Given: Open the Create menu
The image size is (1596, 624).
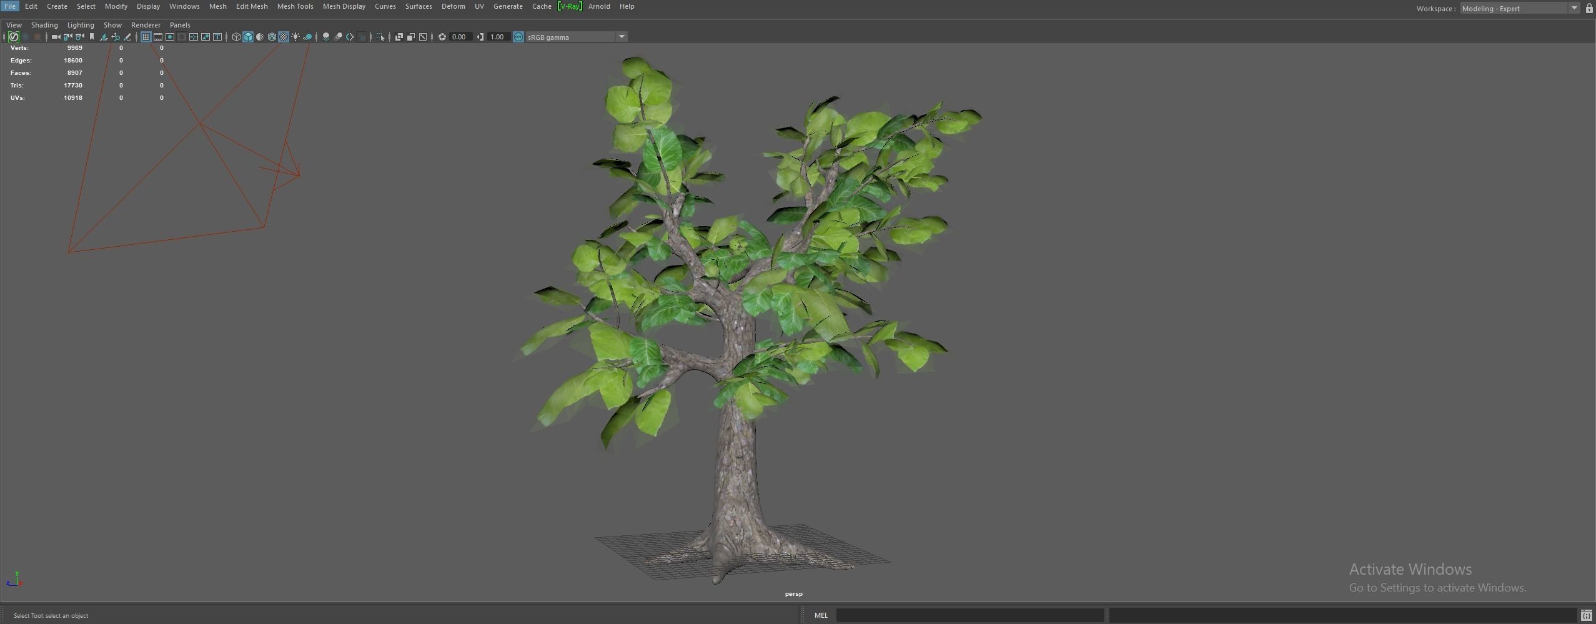Looking at the screenshot, I should tap(57, 6).
